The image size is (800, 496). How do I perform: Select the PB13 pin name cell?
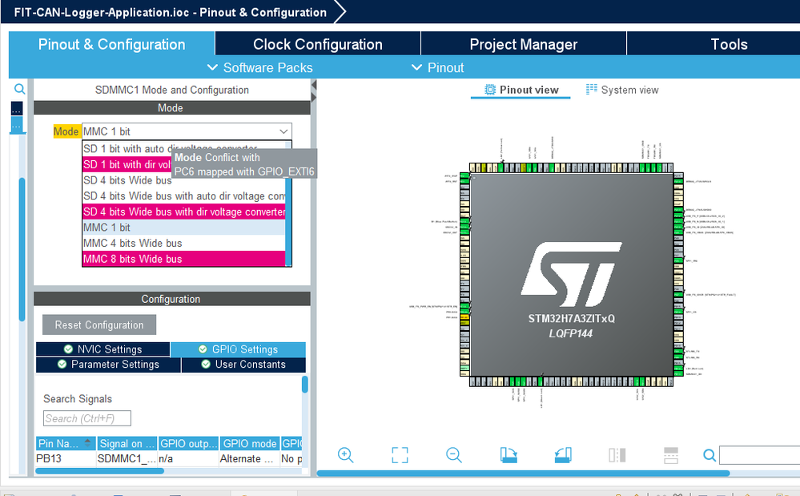point(66,458)
